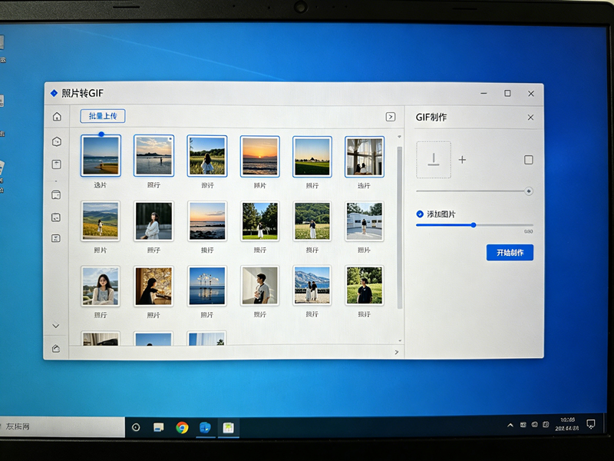This screenshot has width=614, height=461.
Task: Click the 批量上传 batch upload button
Action: pyautogui.click(x=103, y=116)
